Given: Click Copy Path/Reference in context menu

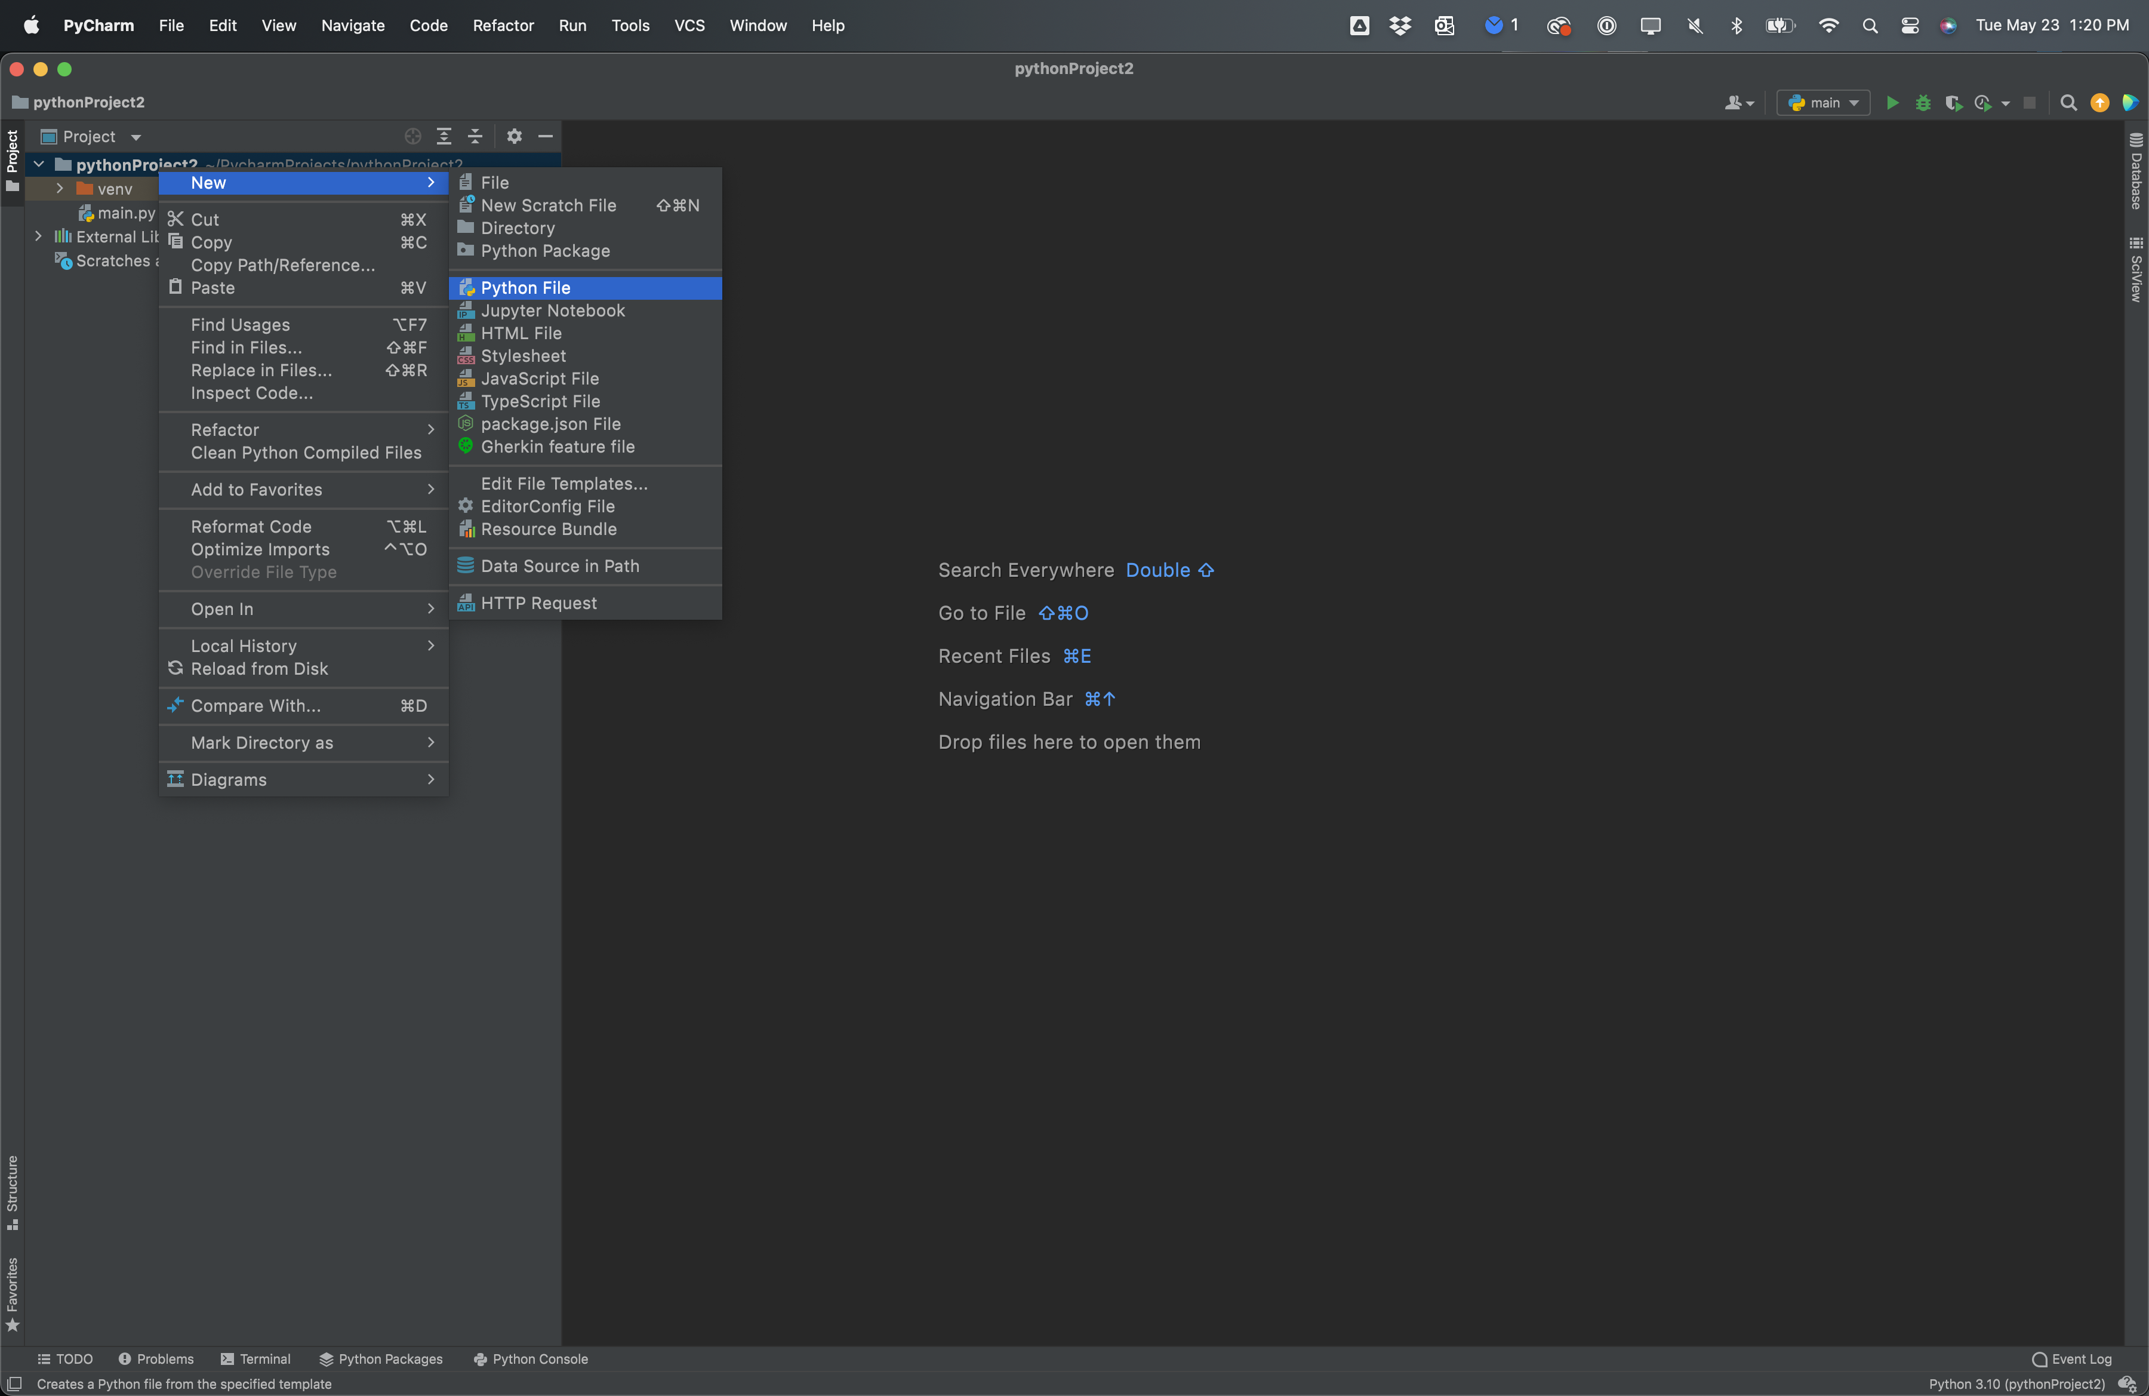Looking at the screenshot, I should pos(303,266).
